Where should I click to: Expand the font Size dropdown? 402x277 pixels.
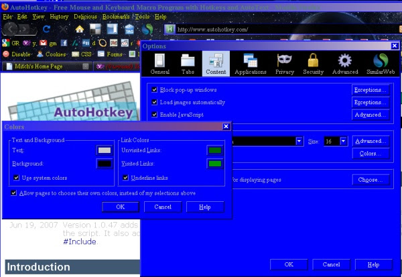click(343, 141)
